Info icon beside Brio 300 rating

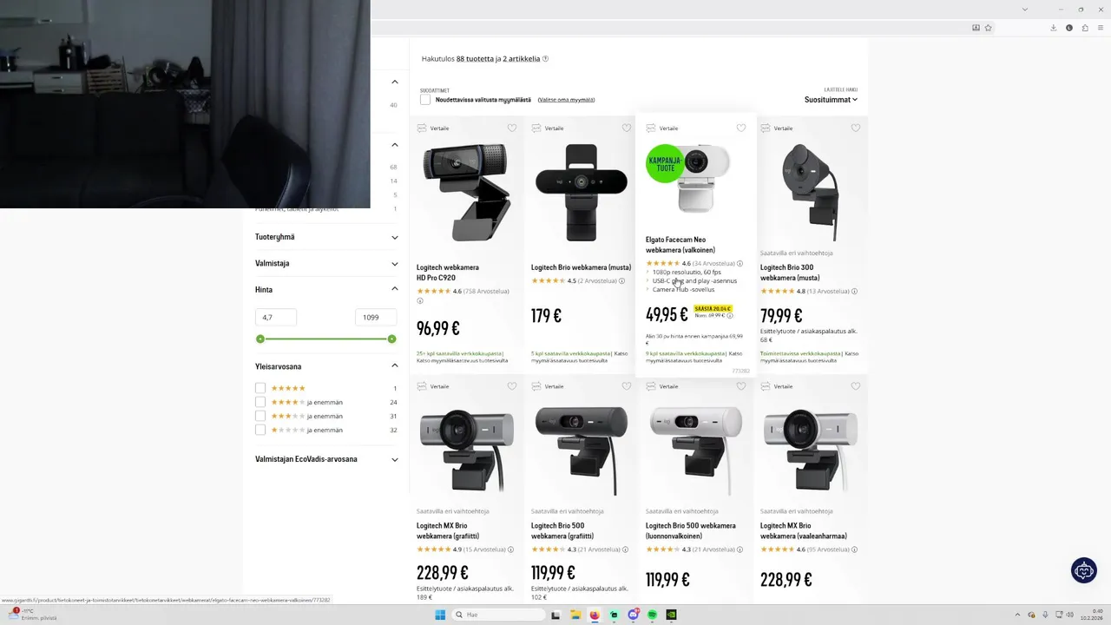pos(854,291)
